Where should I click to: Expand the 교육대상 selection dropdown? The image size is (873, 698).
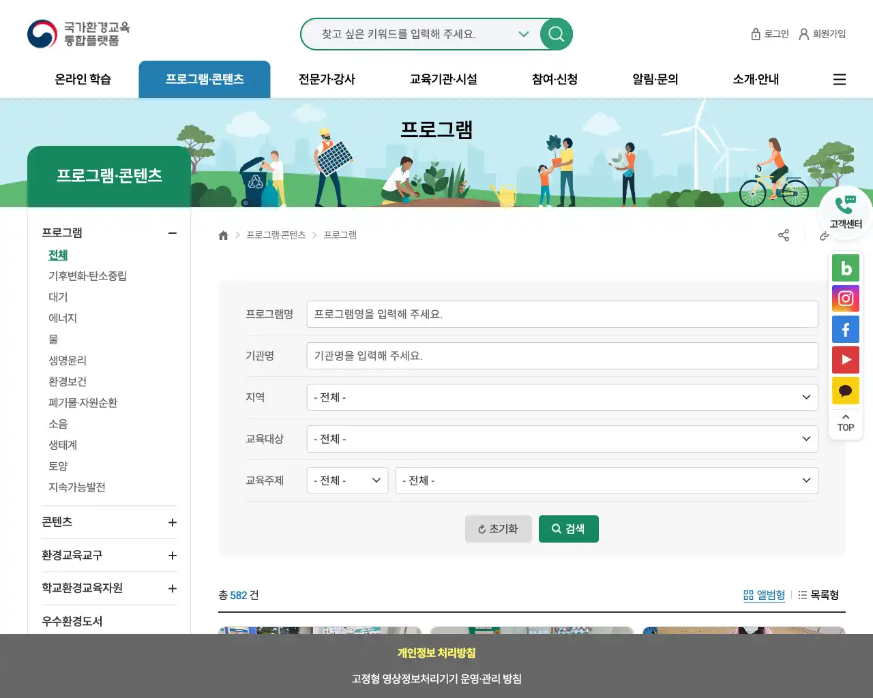(562, 439)
